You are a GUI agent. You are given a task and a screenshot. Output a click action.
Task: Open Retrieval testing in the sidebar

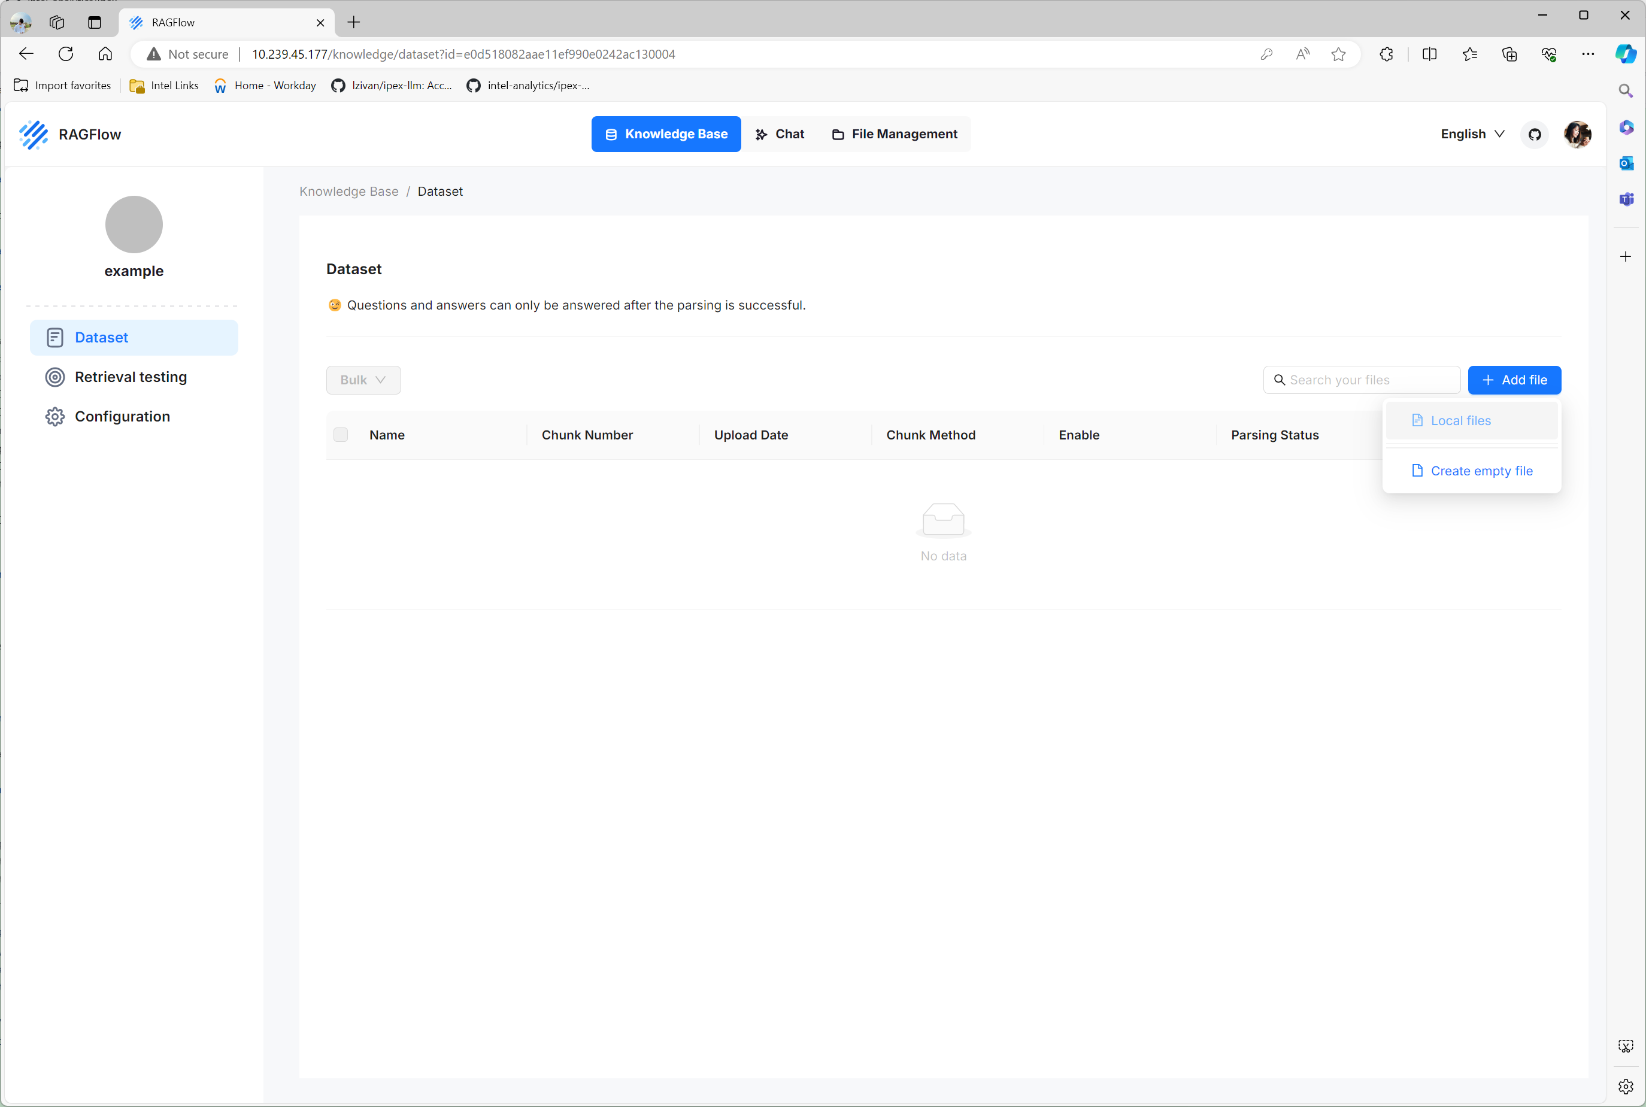131,377
